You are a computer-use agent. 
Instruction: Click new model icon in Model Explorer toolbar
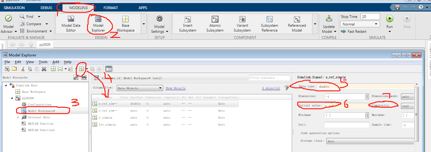pyautogui.click(x=7, y=69)
